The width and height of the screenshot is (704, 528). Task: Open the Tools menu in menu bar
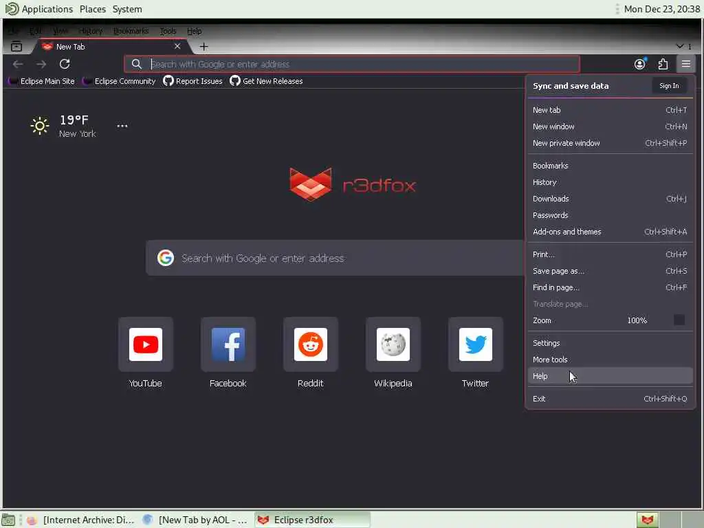(168, 31)
